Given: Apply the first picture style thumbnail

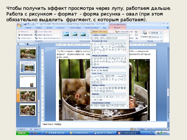Looking at the screenshot, I should [x=66, y=34].
